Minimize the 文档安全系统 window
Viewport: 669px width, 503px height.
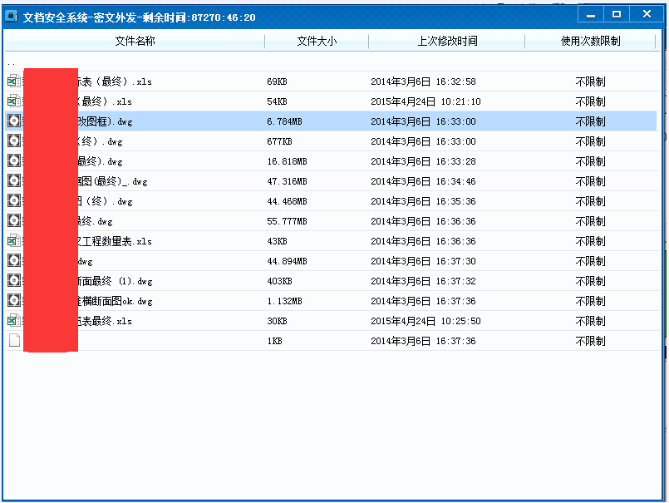click(x=590, y=14)
